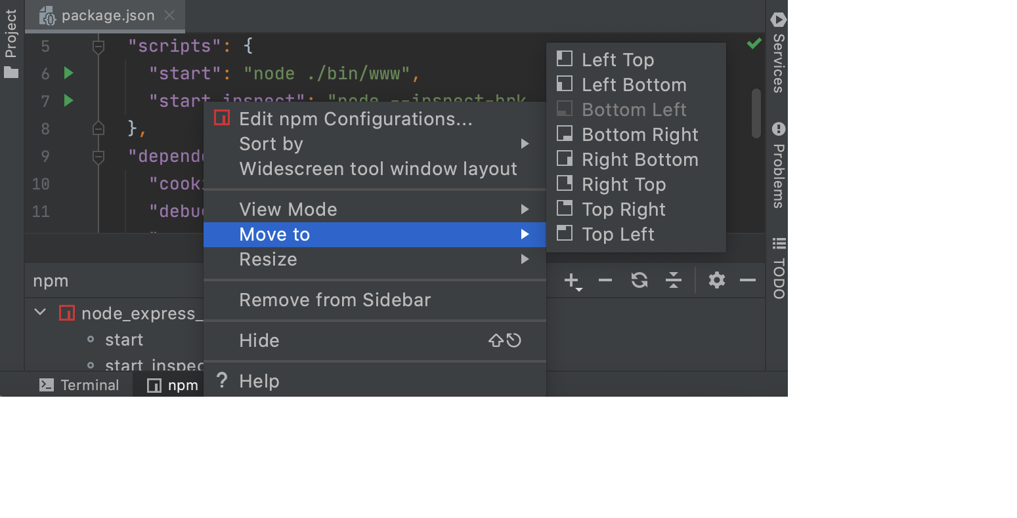Click the package.json file icon in tab

tap(47, 16)
